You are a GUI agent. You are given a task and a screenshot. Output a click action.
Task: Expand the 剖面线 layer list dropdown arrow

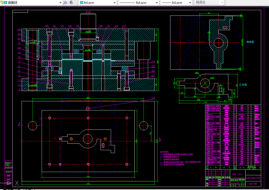60,3
